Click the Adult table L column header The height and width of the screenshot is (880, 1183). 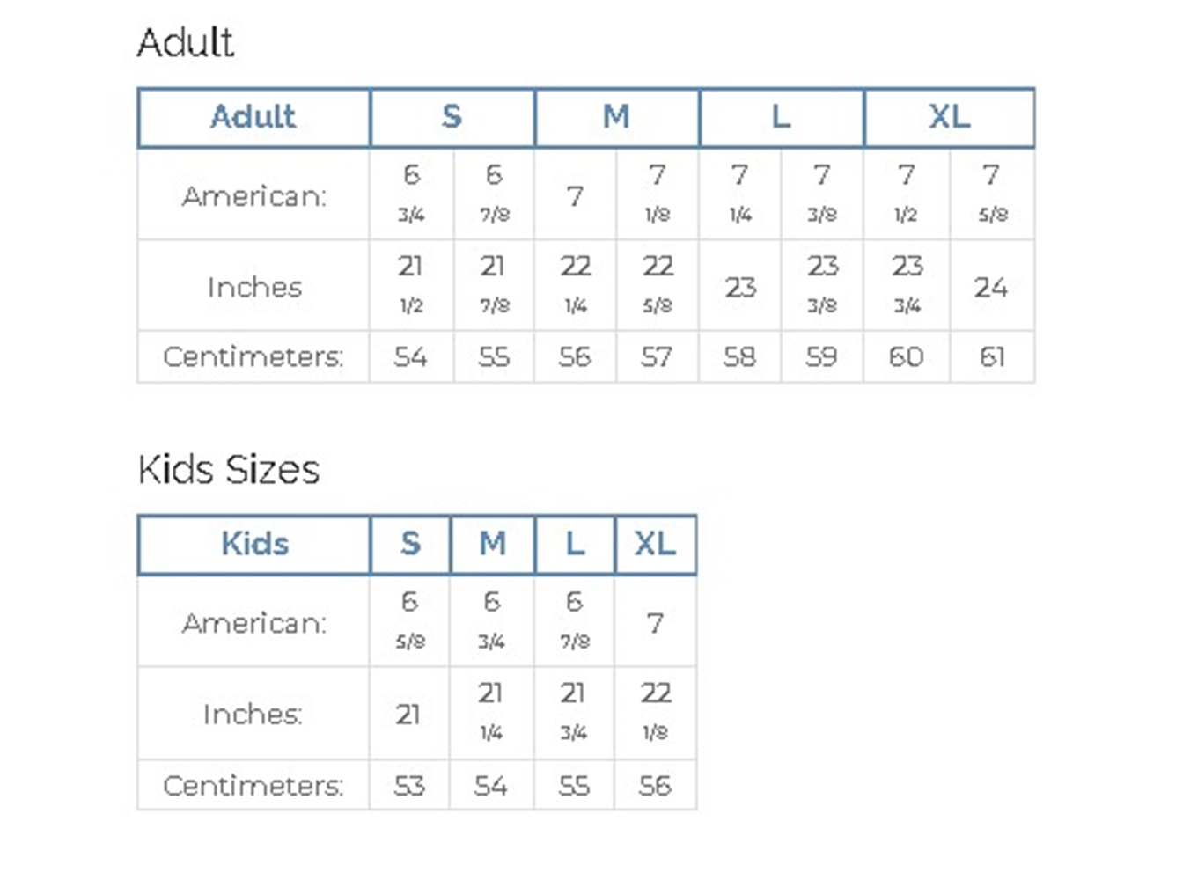click(x=781, y=117)
